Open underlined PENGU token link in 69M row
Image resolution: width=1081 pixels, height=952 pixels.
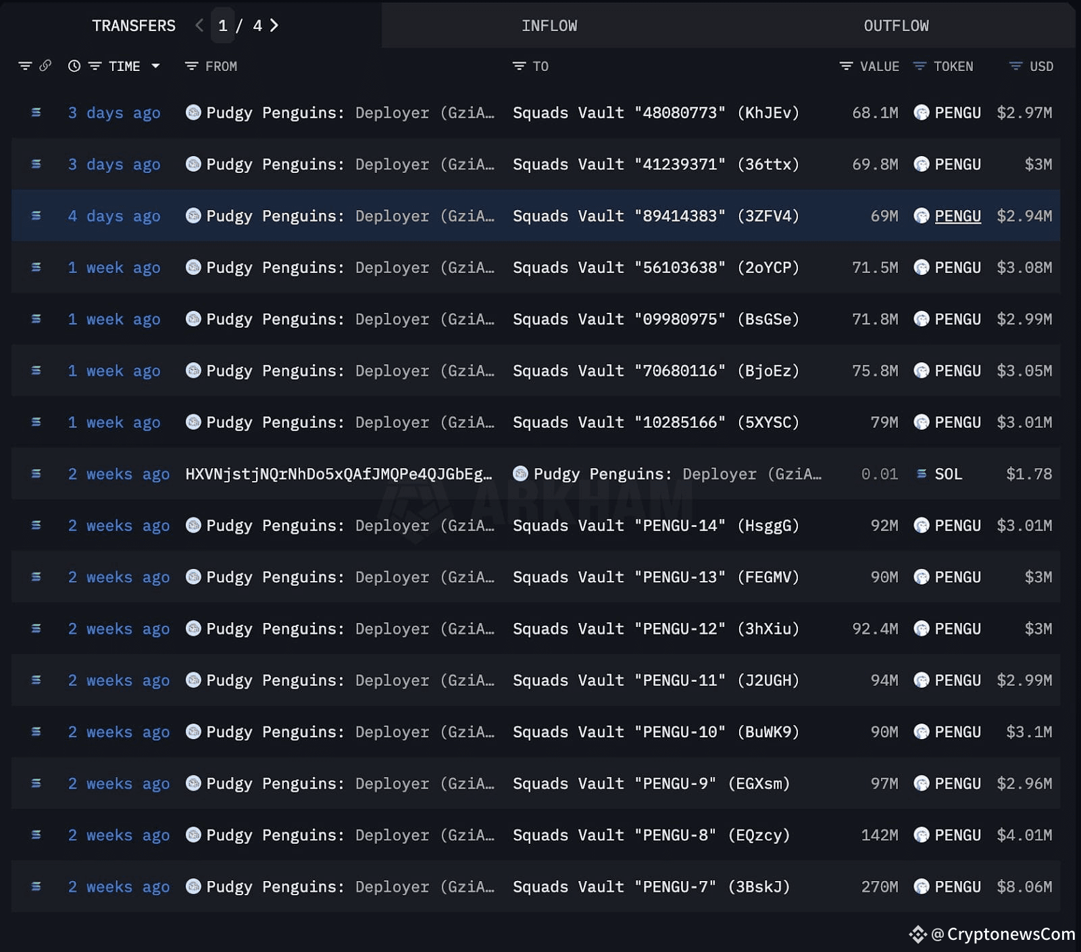pos(957,216)
